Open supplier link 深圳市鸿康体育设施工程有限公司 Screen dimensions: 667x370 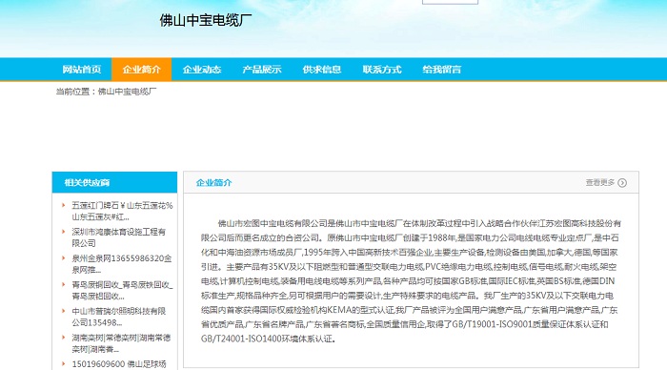point(118,237)
